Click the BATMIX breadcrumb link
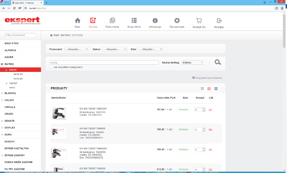The height and width of the screenshot is (173, 287). pyautogui.click(x=66, y=35)
